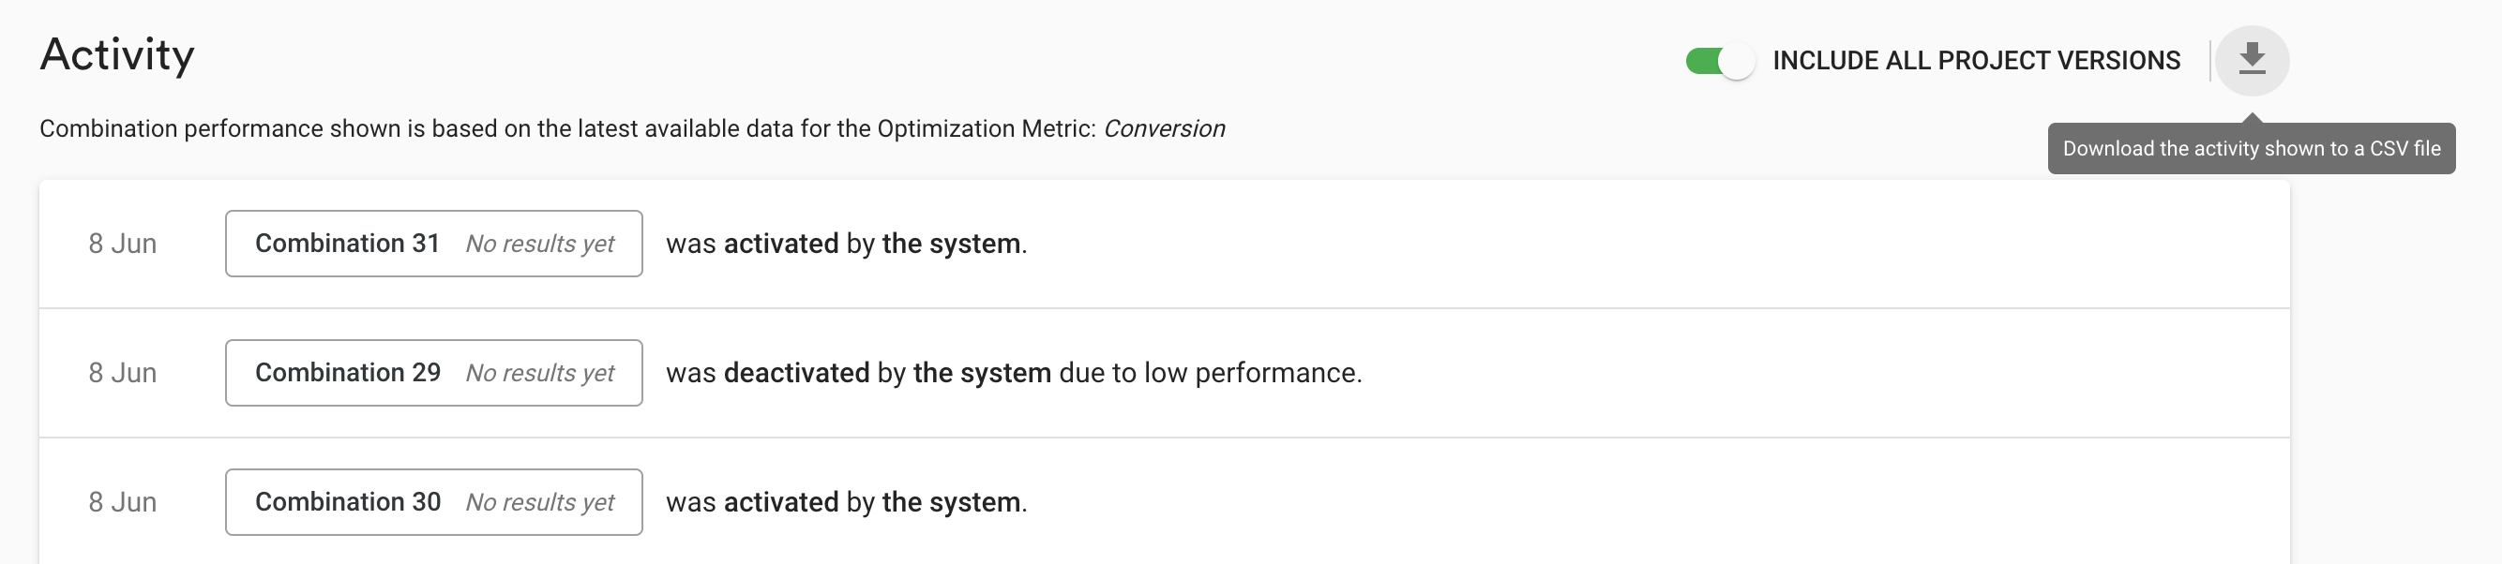Click 'No results yet' for Combination 31
This screenshot has height=564, width=2502.
click(540, 244)
